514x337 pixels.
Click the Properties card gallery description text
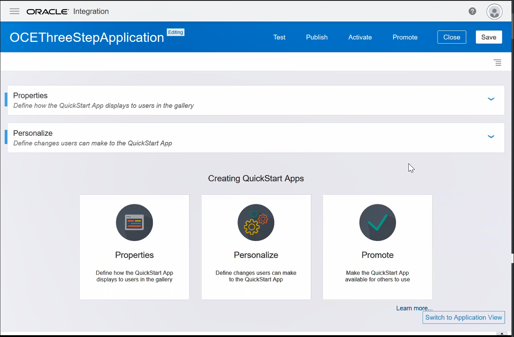click(x=134, y=276)
